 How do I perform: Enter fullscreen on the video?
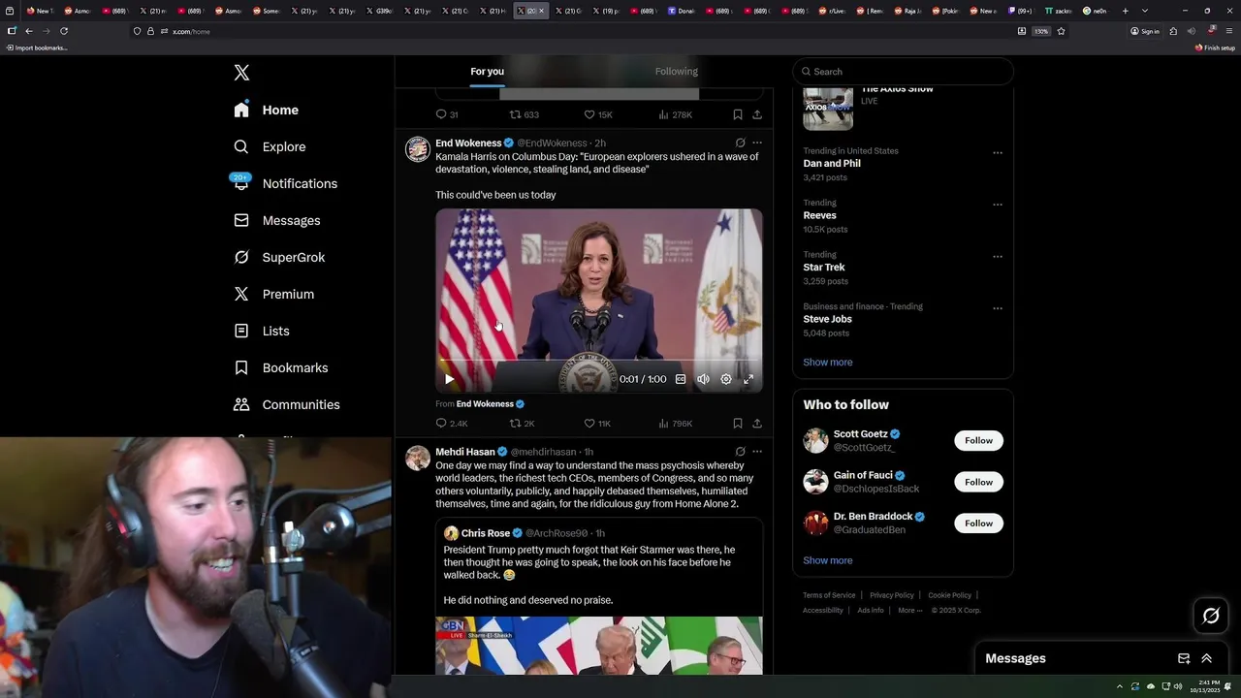click(x=748, y=379)
